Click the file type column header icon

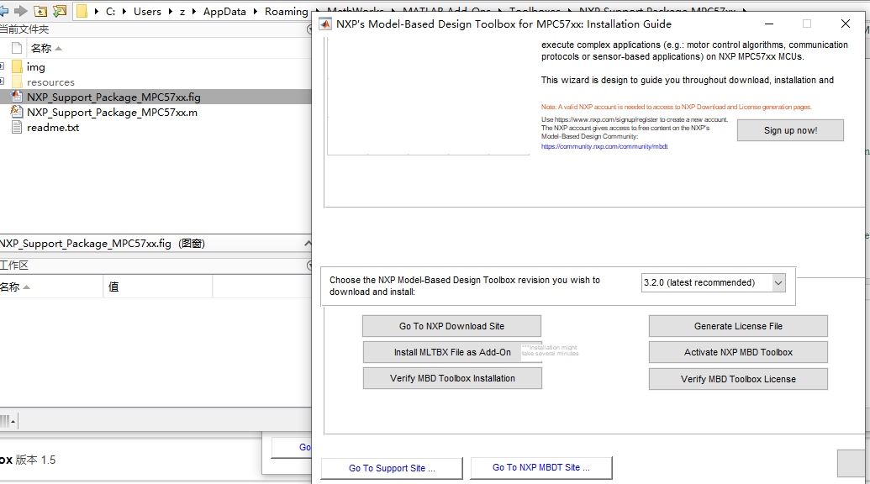(17, 48)
